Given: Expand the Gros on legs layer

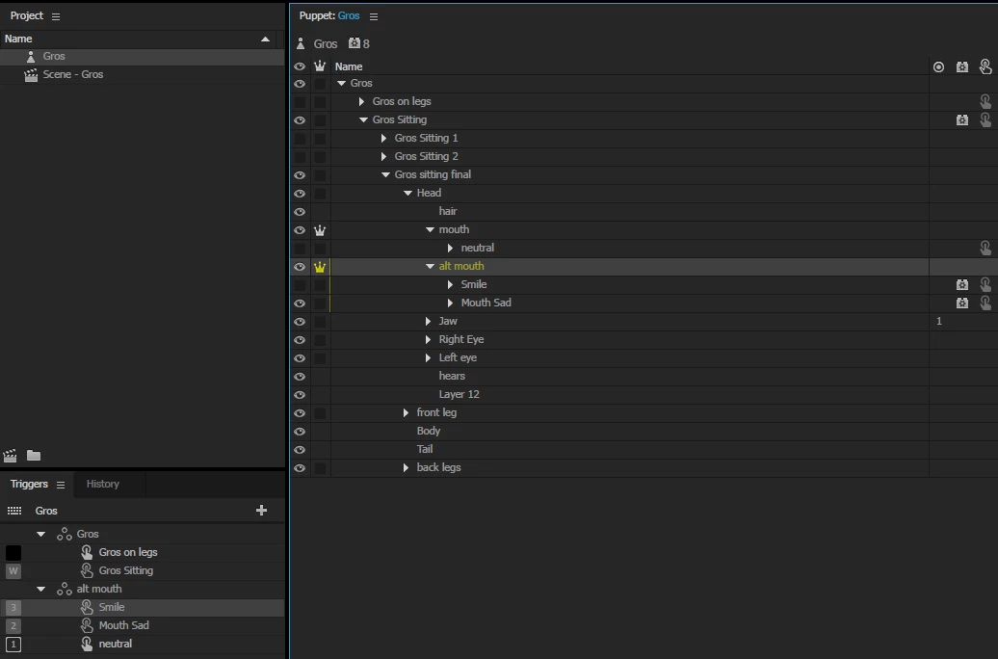Looking at the screenshot, I should point(361,102).
